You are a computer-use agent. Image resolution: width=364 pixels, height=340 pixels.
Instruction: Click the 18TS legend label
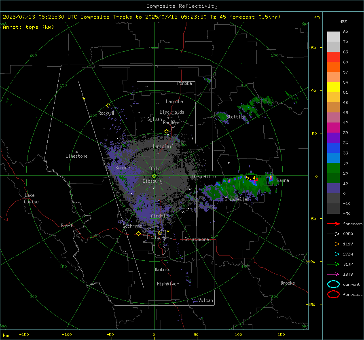tap(348, 275)
